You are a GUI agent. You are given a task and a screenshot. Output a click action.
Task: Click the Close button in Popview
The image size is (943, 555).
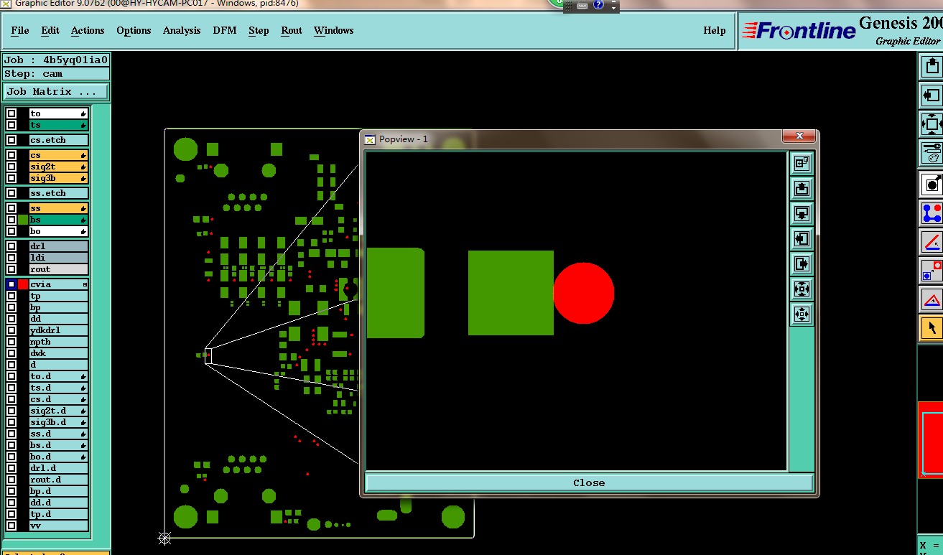(x=589, y=482)
